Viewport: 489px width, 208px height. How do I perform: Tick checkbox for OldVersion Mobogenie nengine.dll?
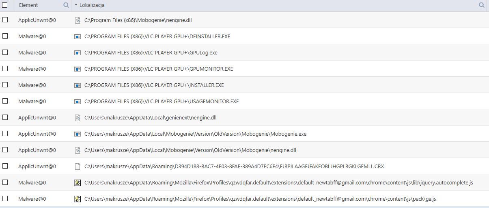[5, 150]
